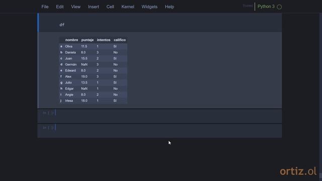The image size is (322, 181).
Task: Click the califico value in Juan's row
Action: click(115, 58)
